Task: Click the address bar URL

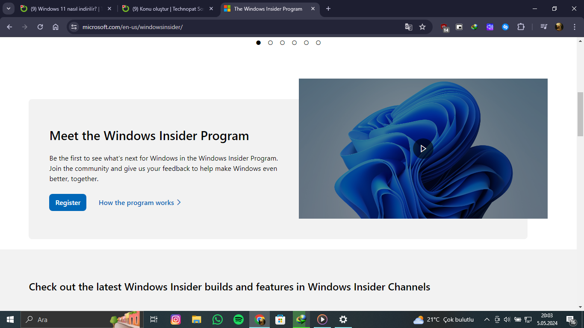Action: click(x=133, y=27)
